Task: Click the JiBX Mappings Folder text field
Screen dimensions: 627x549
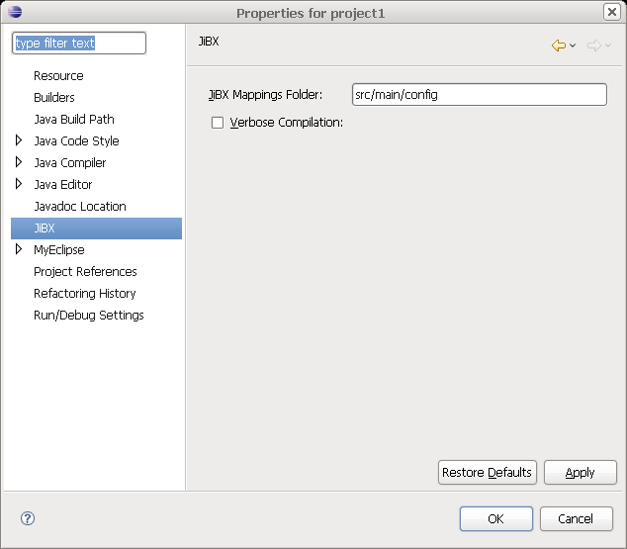Action: tap(479, 95)
